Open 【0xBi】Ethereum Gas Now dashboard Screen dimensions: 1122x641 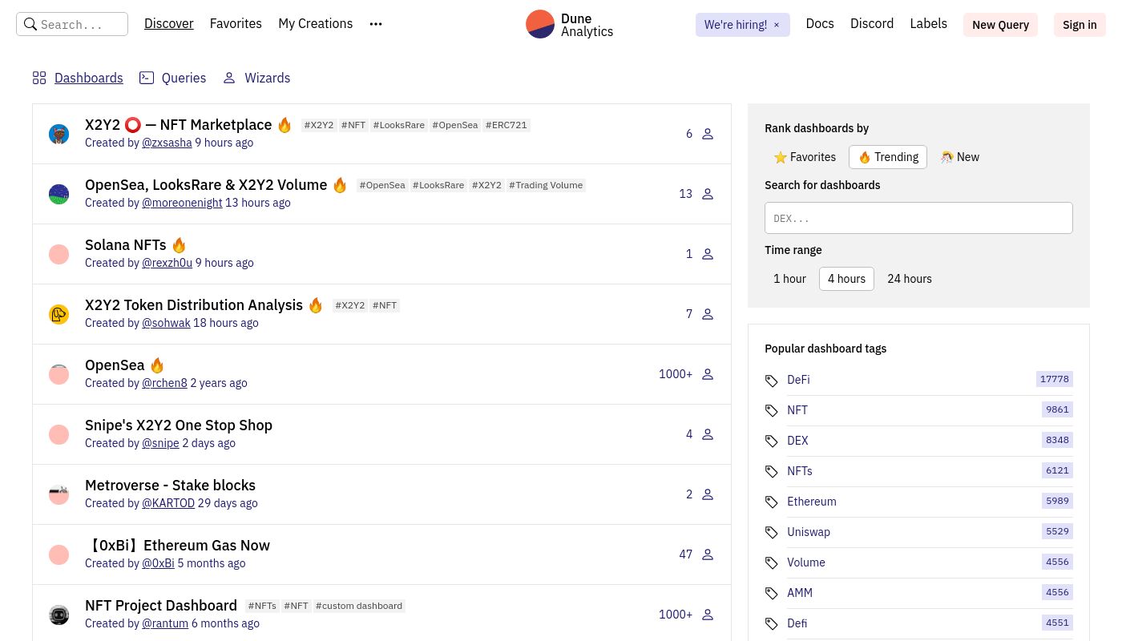tap(177, 546)
